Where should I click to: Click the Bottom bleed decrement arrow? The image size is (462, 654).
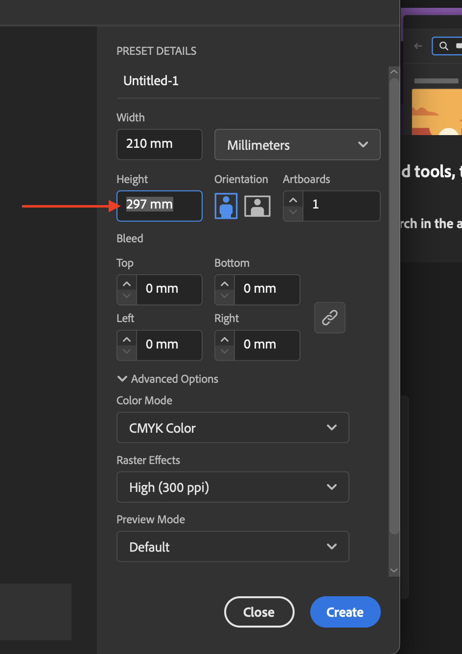click(224, 296)
